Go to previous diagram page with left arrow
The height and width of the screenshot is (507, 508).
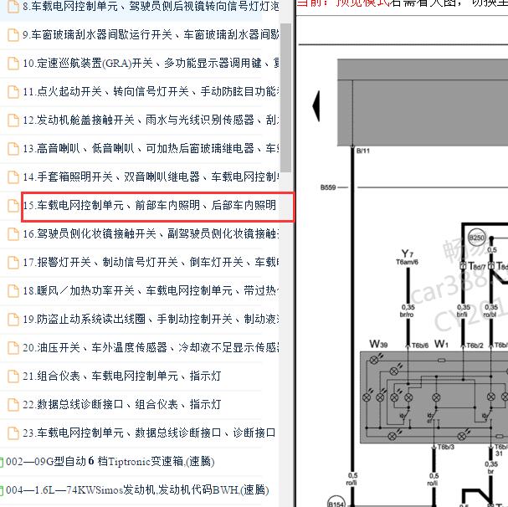316,106
